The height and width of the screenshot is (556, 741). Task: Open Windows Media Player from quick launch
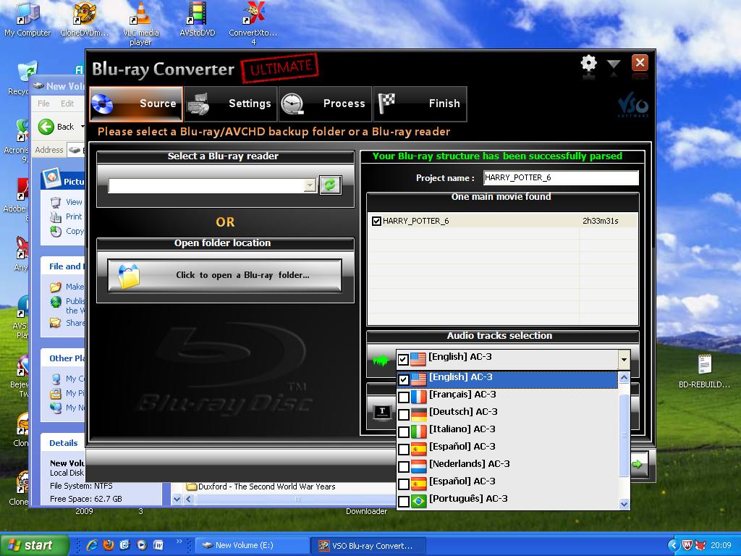click(x=141, y=545)
